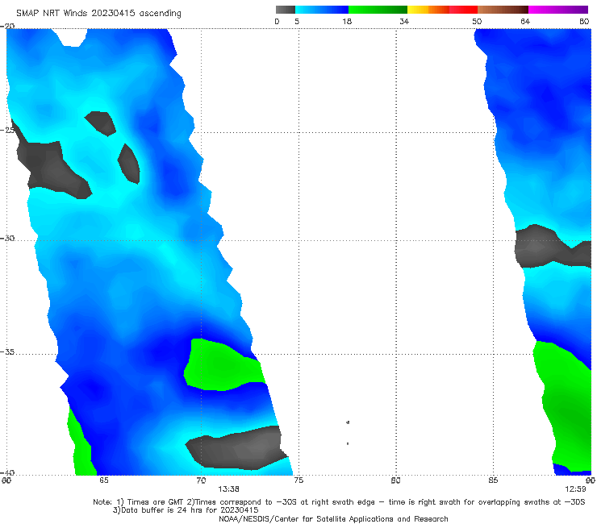This screenshot has height=524, width=597.
Task: Click the gray low-wind patch near 72E 39S
Action: pyautogui.click(x=238, y=449)
